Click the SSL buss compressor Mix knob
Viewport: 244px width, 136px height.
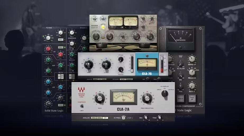coord(181,75)
